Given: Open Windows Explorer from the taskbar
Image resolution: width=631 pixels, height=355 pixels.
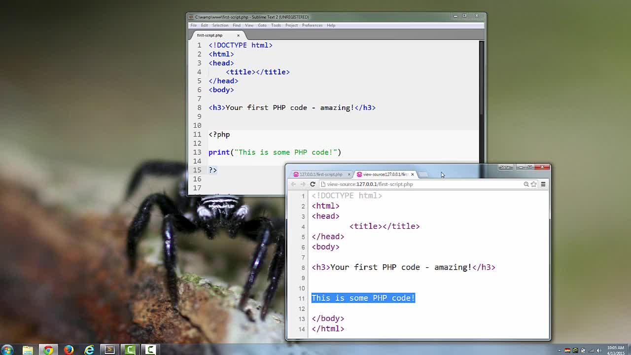Looking at the screenshot, I should click(x=28, y=350).
